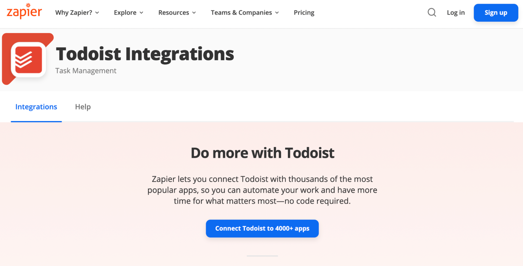Open the search magnifier
The image size is (523, 266).
[x=432, y=12]
